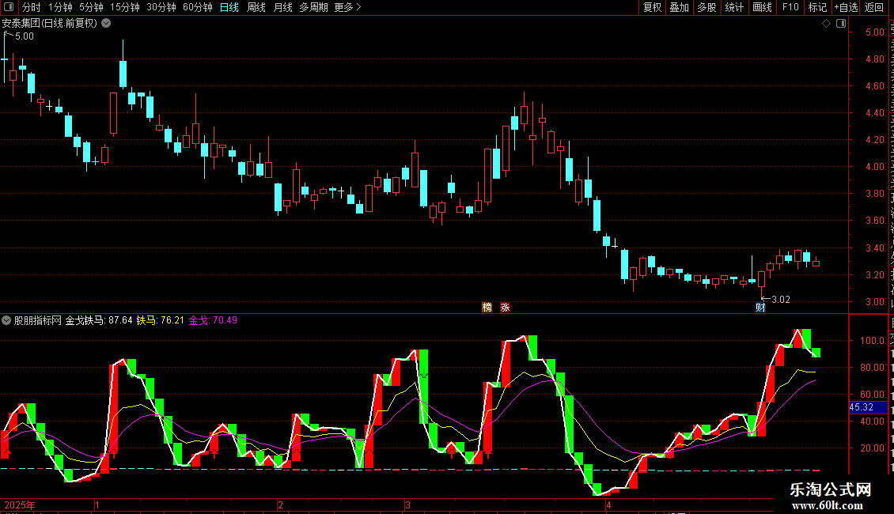Viewport: 894px width, 514px height.
Task: Open the 画线 drawing tools
Action: click(x=763, y=7)
